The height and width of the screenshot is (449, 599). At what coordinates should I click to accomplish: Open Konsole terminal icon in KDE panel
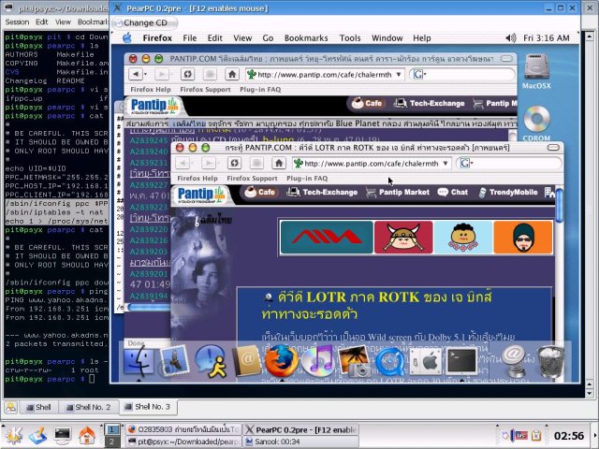63,434
